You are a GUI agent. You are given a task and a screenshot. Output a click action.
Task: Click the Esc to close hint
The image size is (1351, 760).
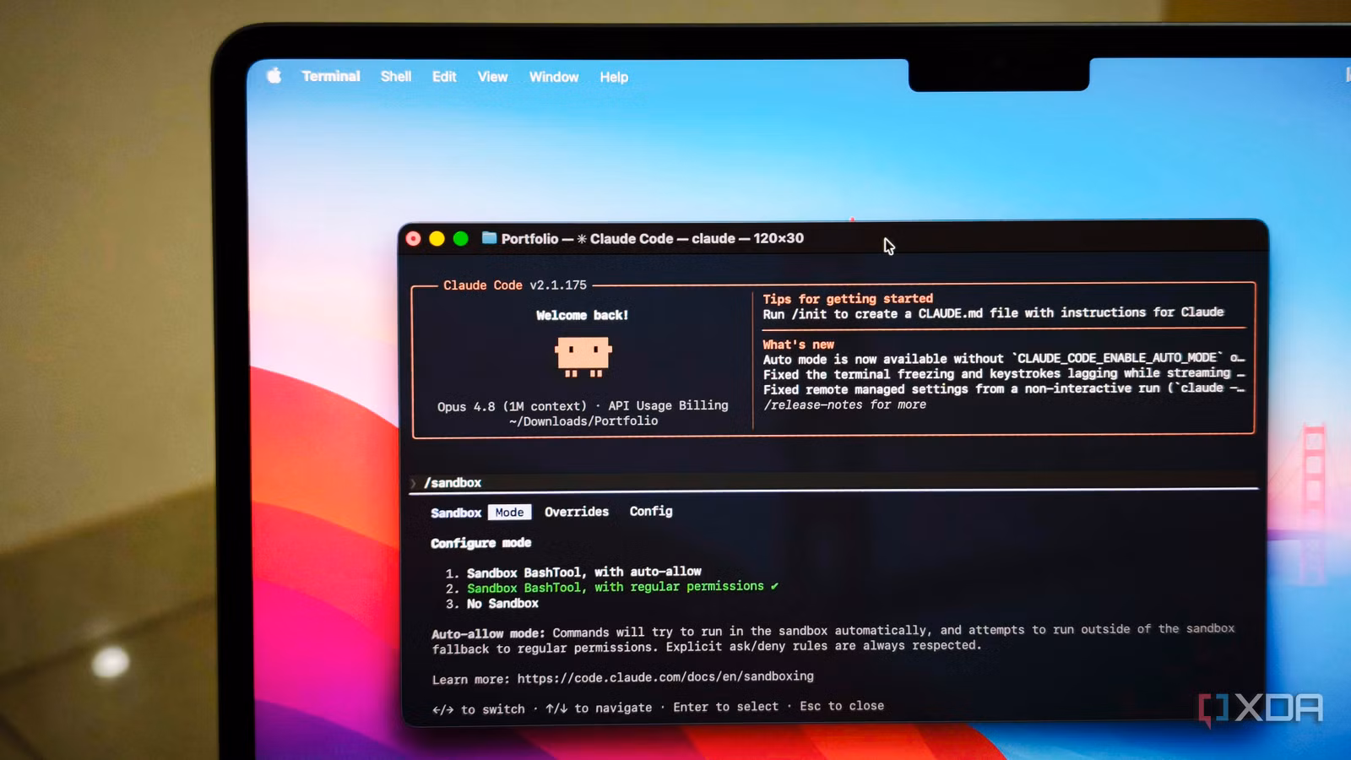click(842, 706)
